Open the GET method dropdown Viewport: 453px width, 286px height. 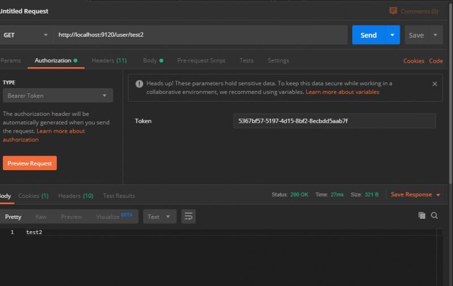point(25,35)
